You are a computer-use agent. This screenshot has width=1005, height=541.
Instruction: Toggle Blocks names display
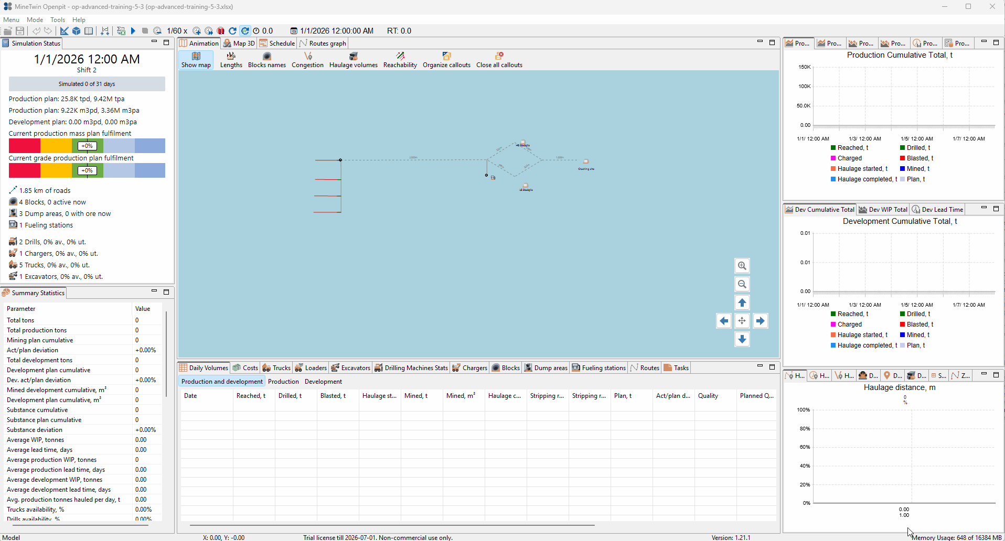point(267,60)
